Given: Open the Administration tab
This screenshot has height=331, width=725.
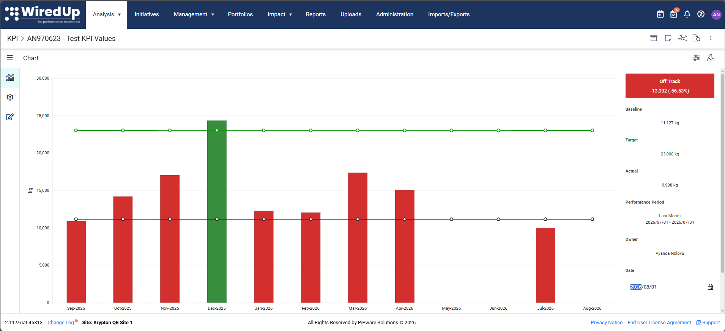Looking at the screenshot, I should [395, 14].
